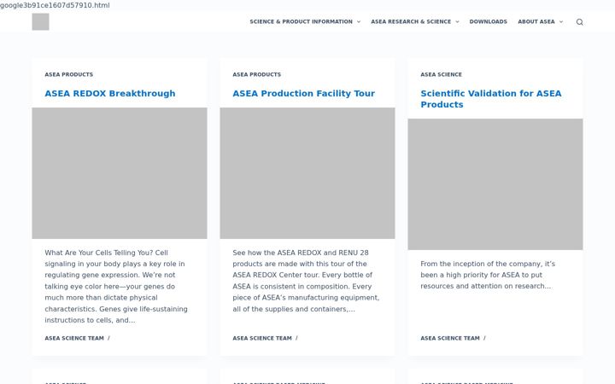Viewport: 615px width, 384px height.
Task: Expand ASEA Research & Science chevron
Action: point(457,22)
